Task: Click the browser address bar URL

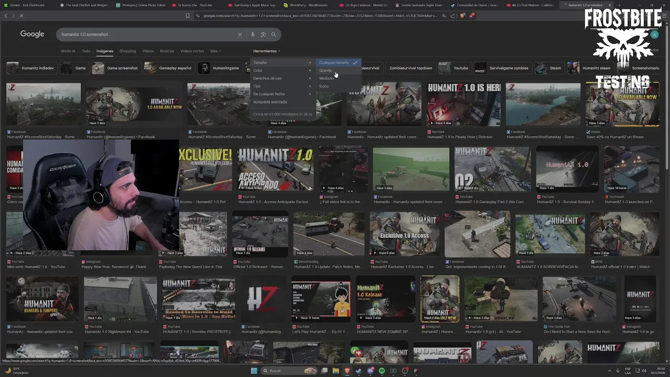Action: (319, 16)
